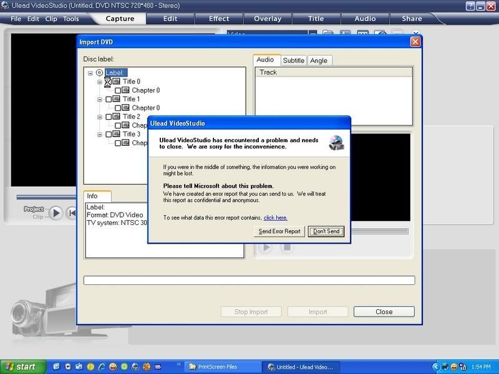Switch to the Subtitle tab
The image size is (499, 374).
tap(293, 60)
